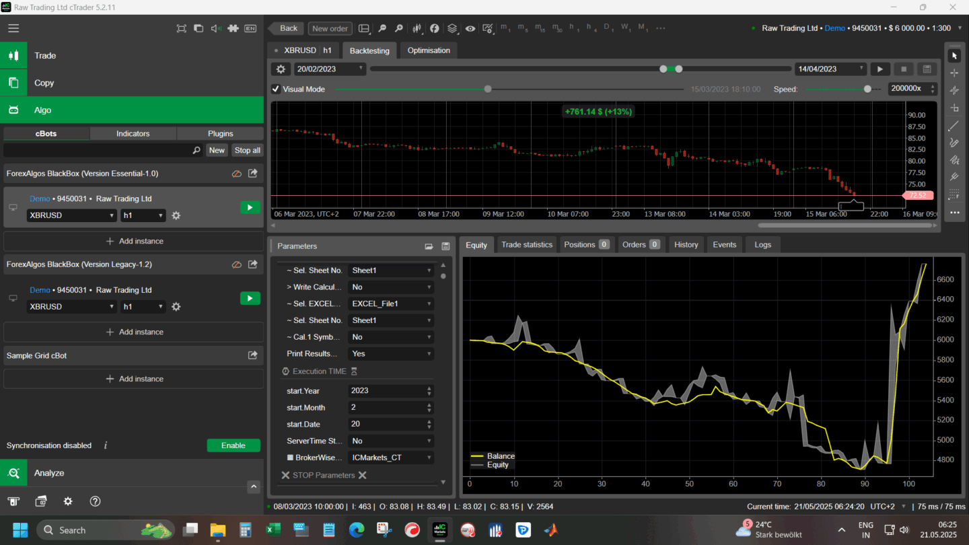Open the chart type candlestick icon
This screenshot has height=545, width=969.
tap(417, 28)
